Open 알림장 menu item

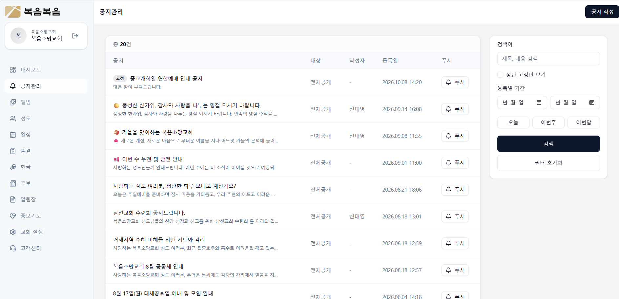pos(46,199)
